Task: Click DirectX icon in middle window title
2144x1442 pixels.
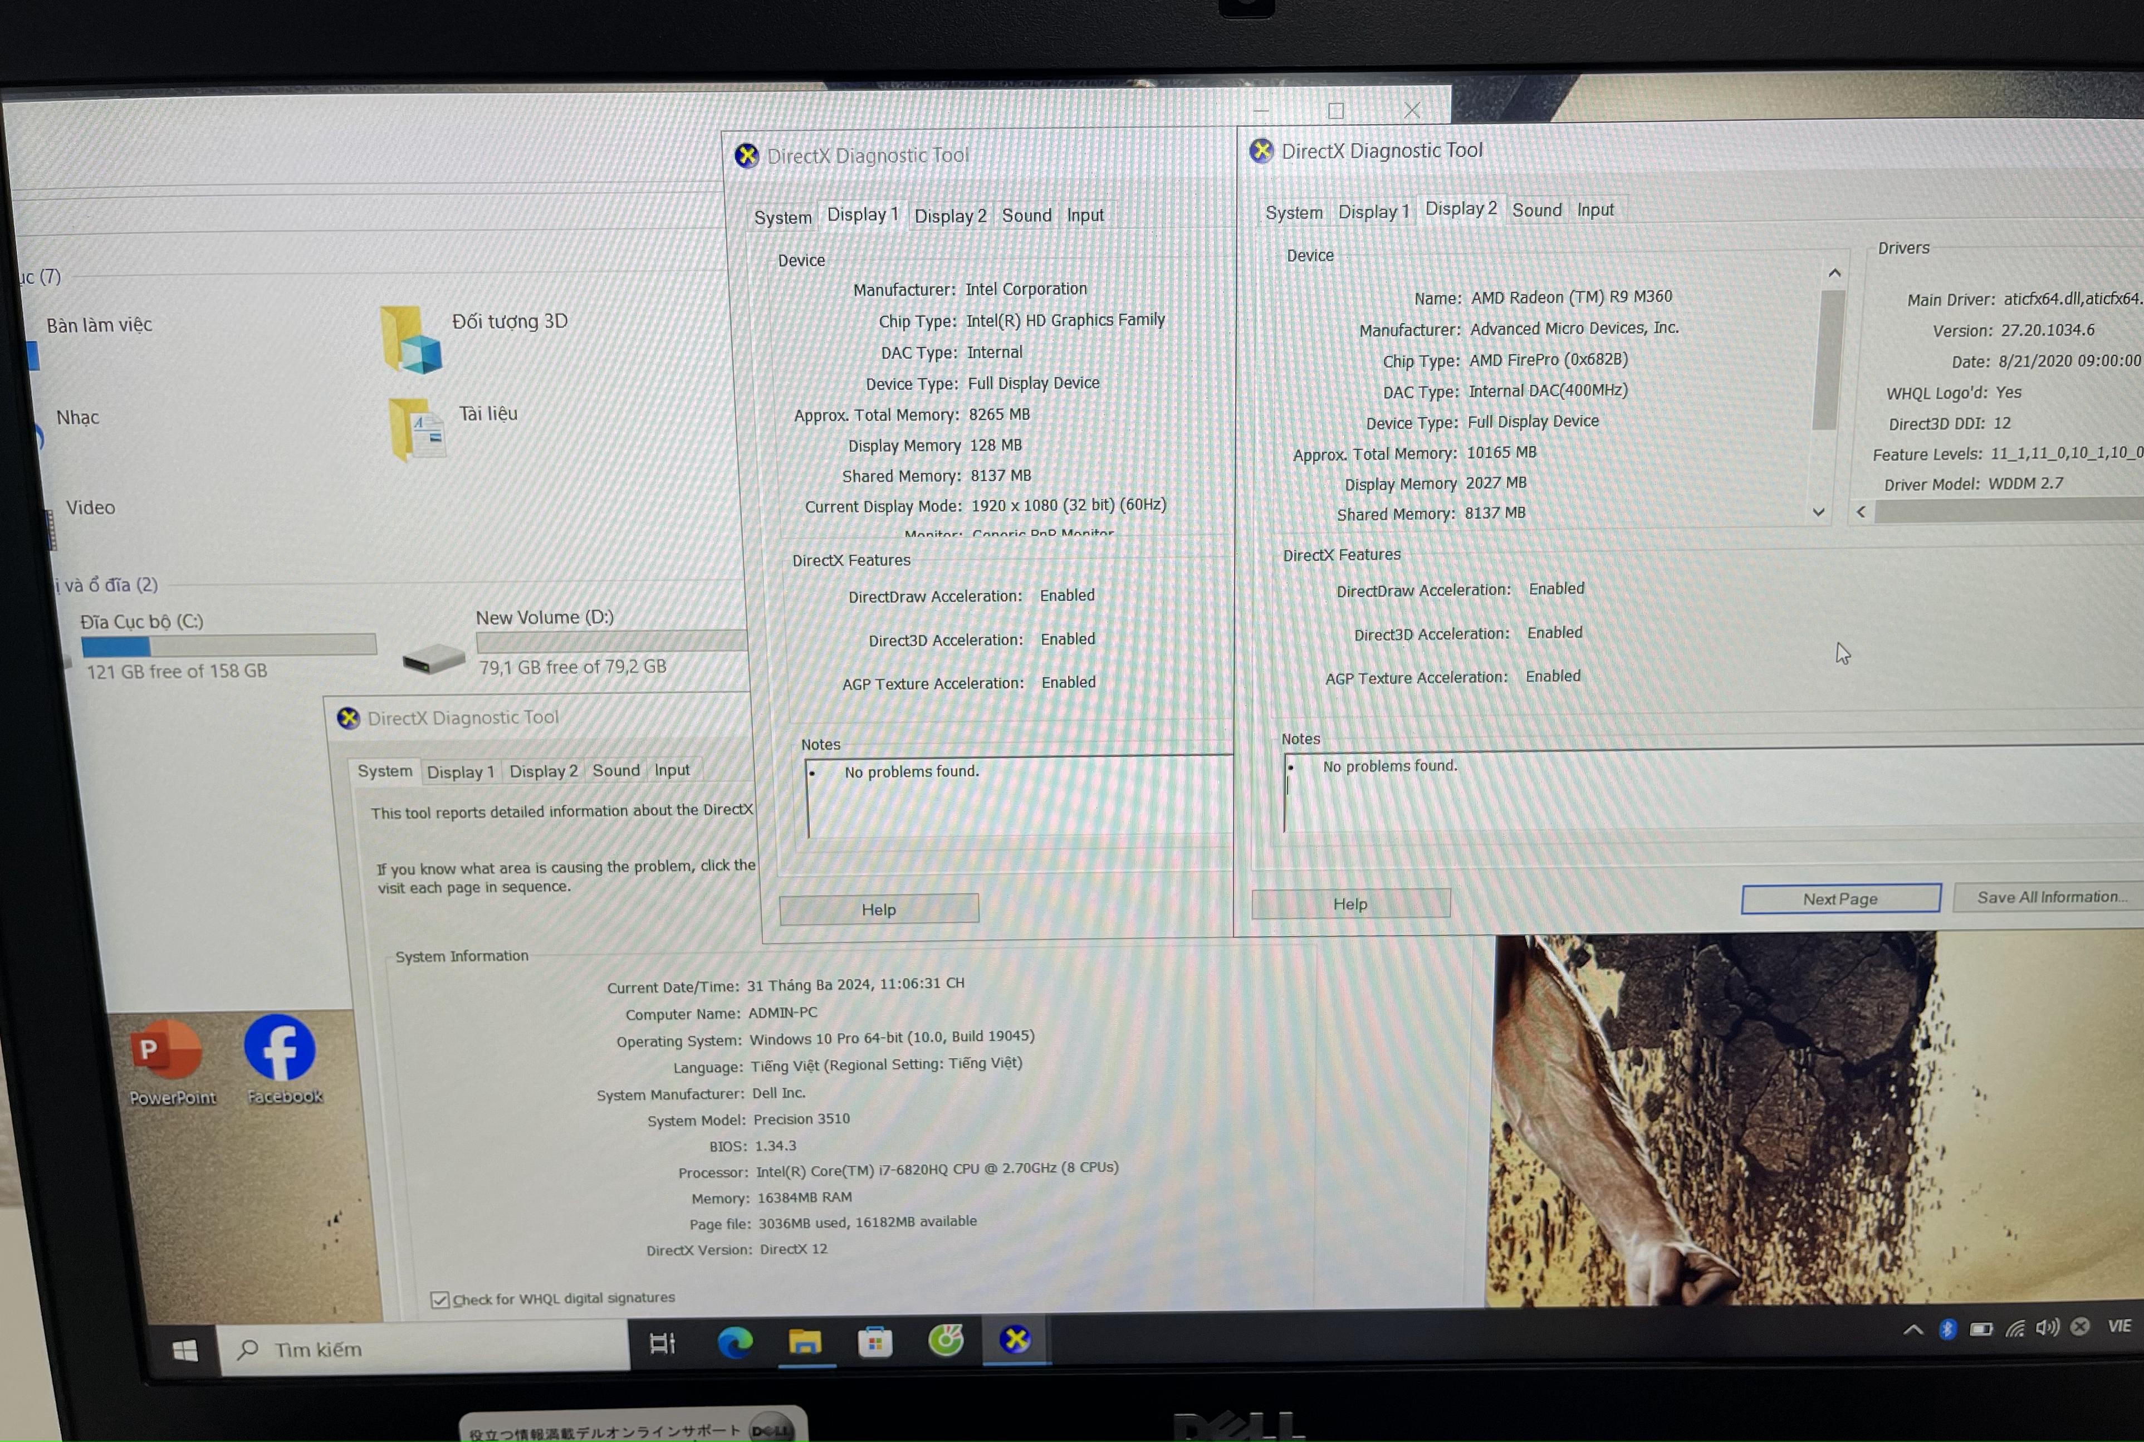Action: [747, 155]
